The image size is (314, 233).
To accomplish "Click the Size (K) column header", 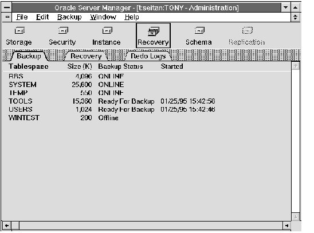I will (x=80, y=66).
